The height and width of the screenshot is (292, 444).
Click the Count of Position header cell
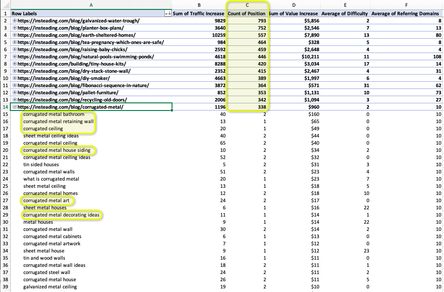(x=247, y=13)
